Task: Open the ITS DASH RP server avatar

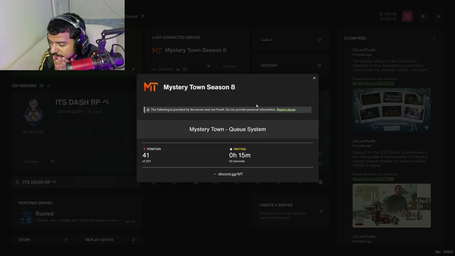Action: 33,112
